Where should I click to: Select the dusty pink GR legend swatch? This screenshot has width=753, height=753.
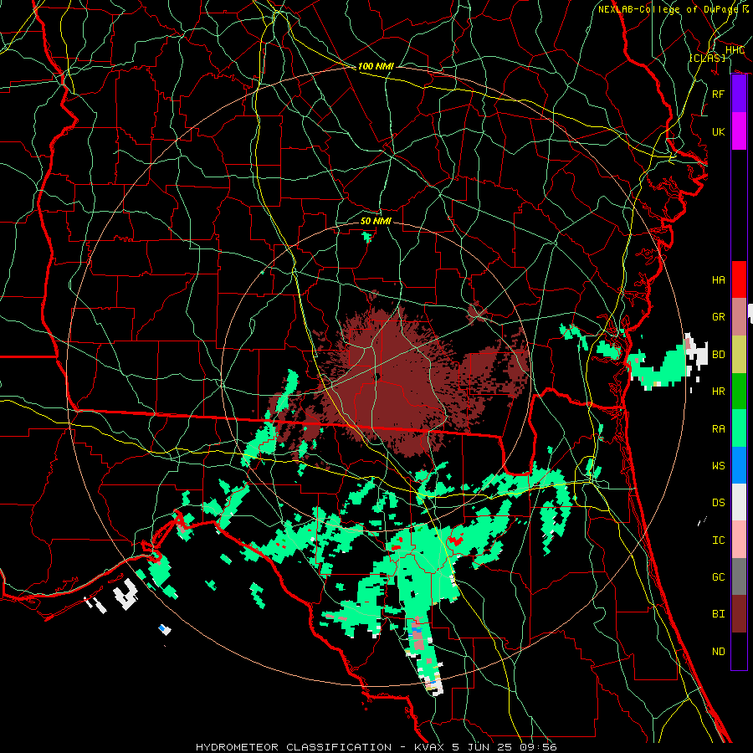coord(739,317)
